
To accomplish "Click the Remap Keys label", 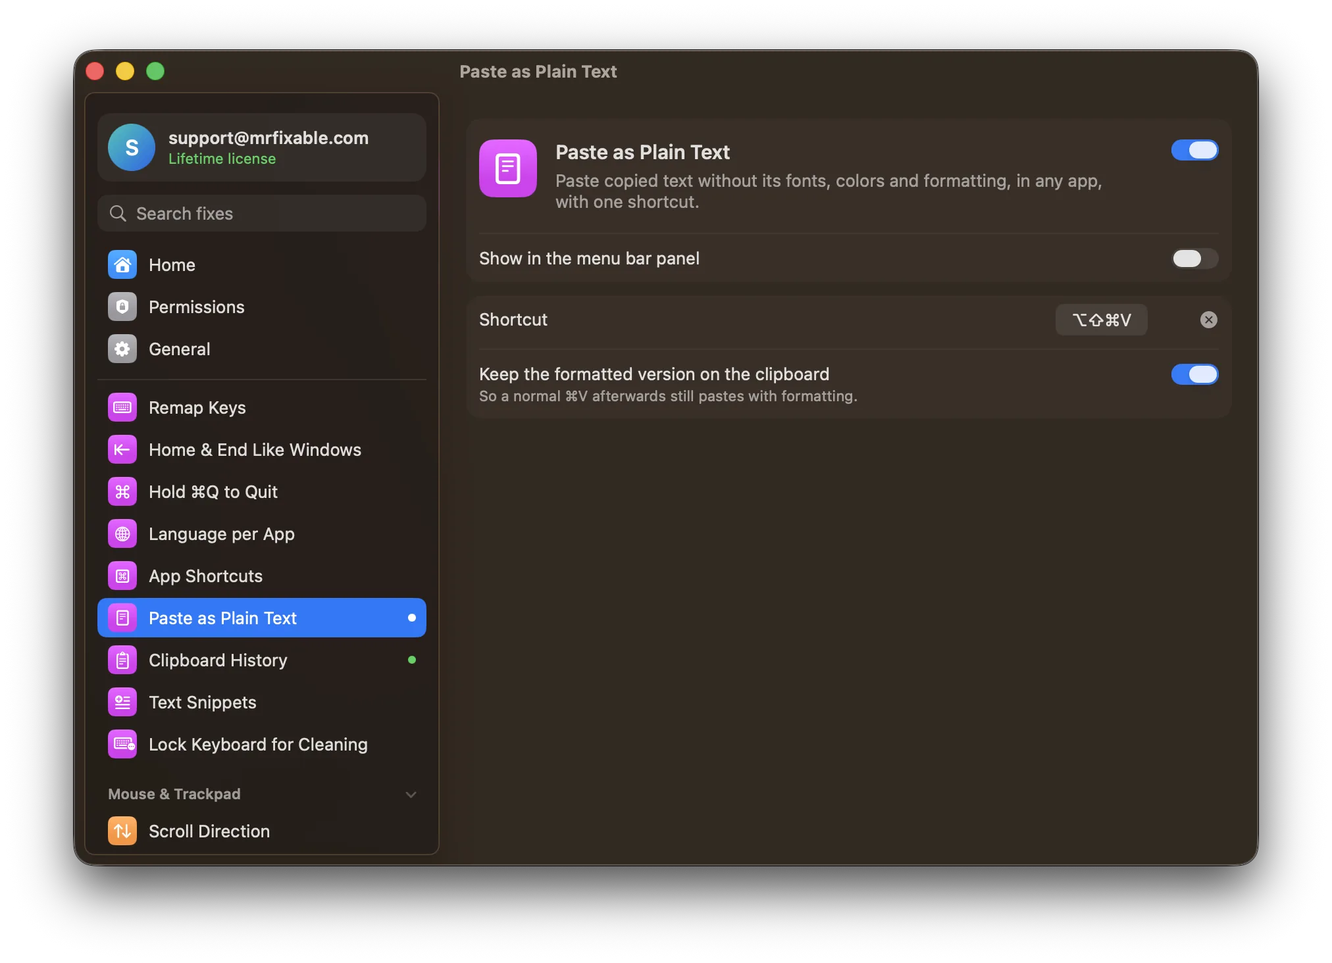I will 197,408.
